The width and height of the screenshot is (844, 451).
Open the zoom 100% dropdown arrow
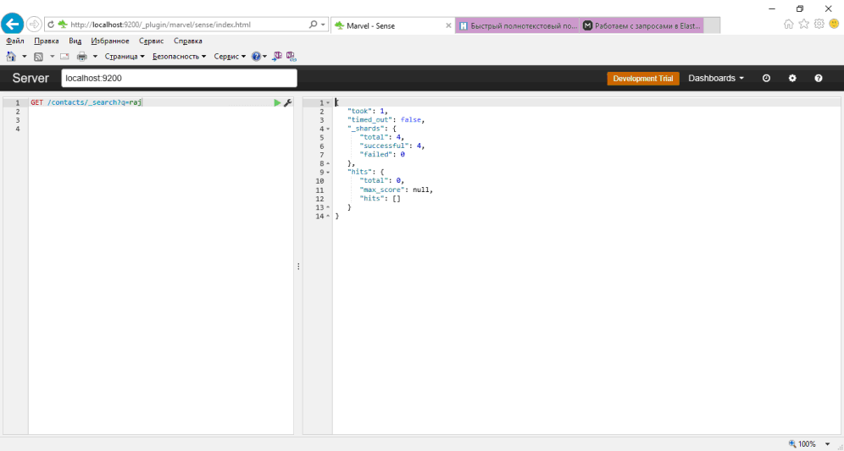(x=827, y=444)
